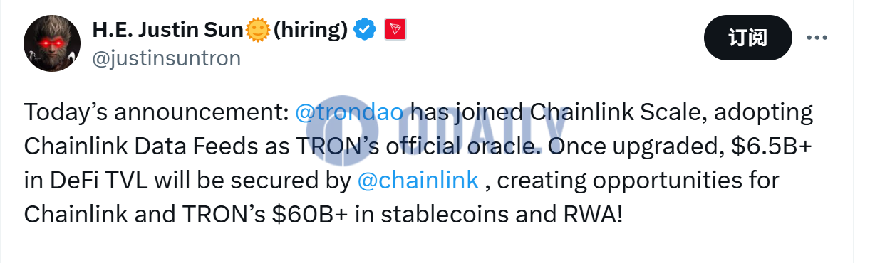Open the three-dot more options menu
The height and width of the screenshot is (263, 875).
(817, 37)
